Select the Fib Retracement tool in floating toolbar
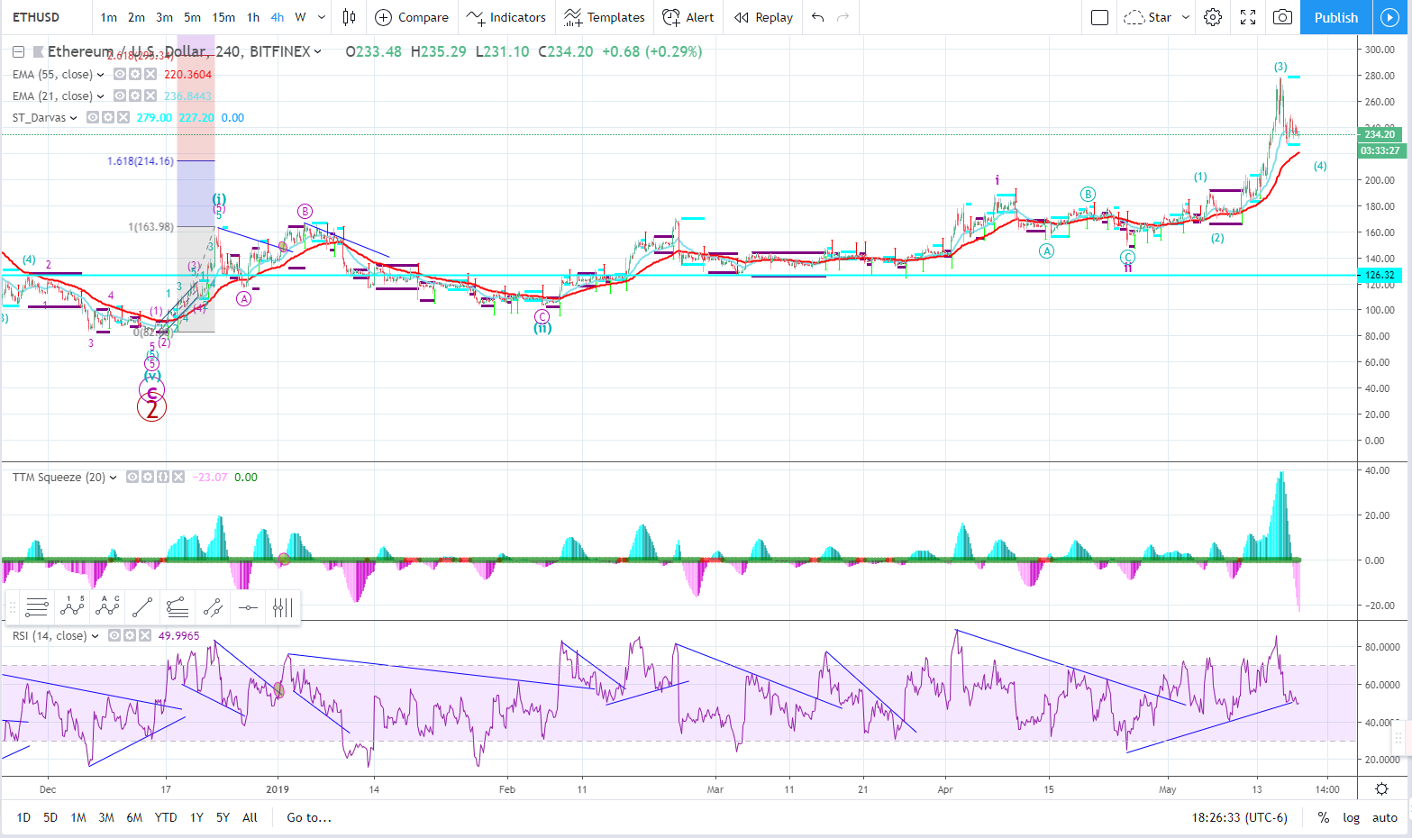1412x838 pixels. point(37,607)
